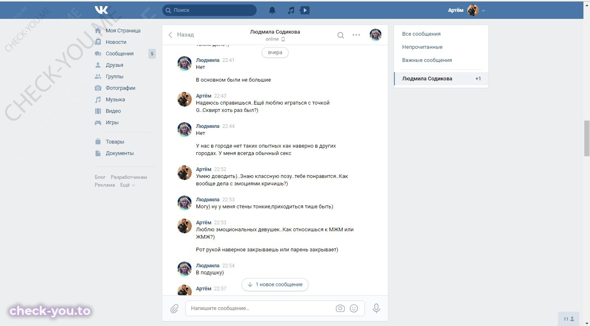Open Людмила Содикова's name in the chat header

click(275, 32)
